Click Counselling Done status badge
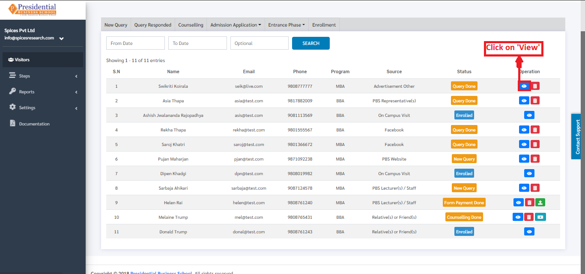The image size is (585, 274). coord(464,217)
